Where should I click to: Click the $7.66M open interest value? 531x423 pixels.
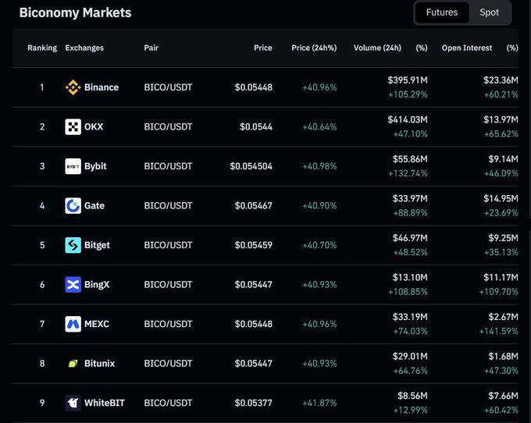click(503, 396)
